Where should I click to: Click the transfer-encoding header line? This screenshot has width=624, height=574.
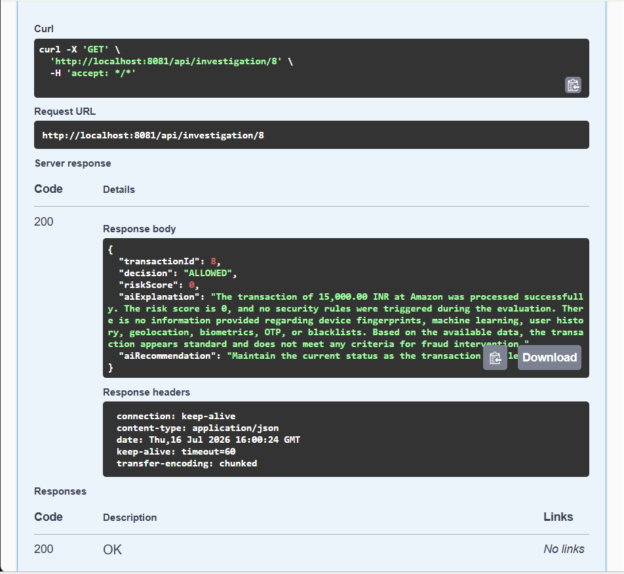(187, 464)
